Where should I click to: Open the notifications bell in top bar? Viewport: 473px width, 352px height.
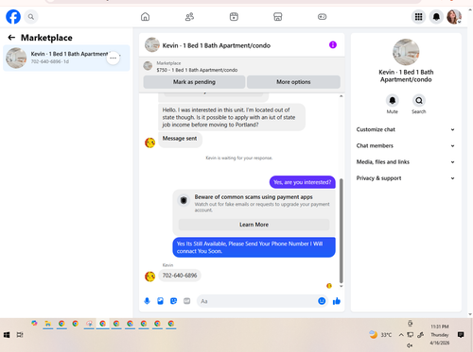tap(436, 17)
